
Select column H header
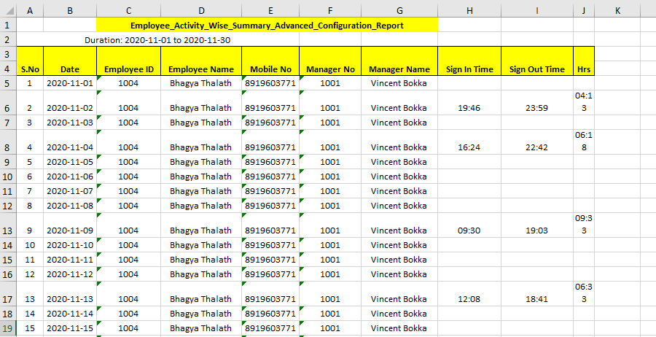tap(469, 11)
